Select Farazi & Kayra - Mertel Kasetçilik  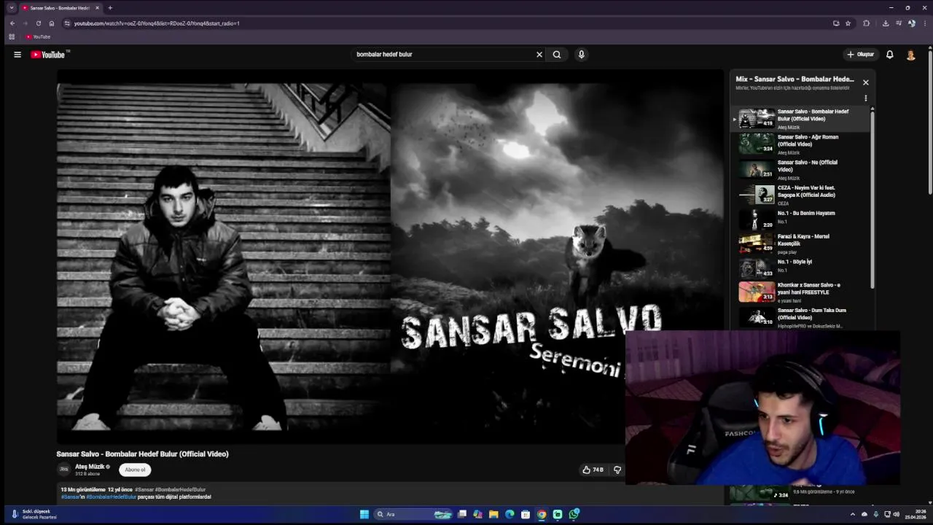800,243
